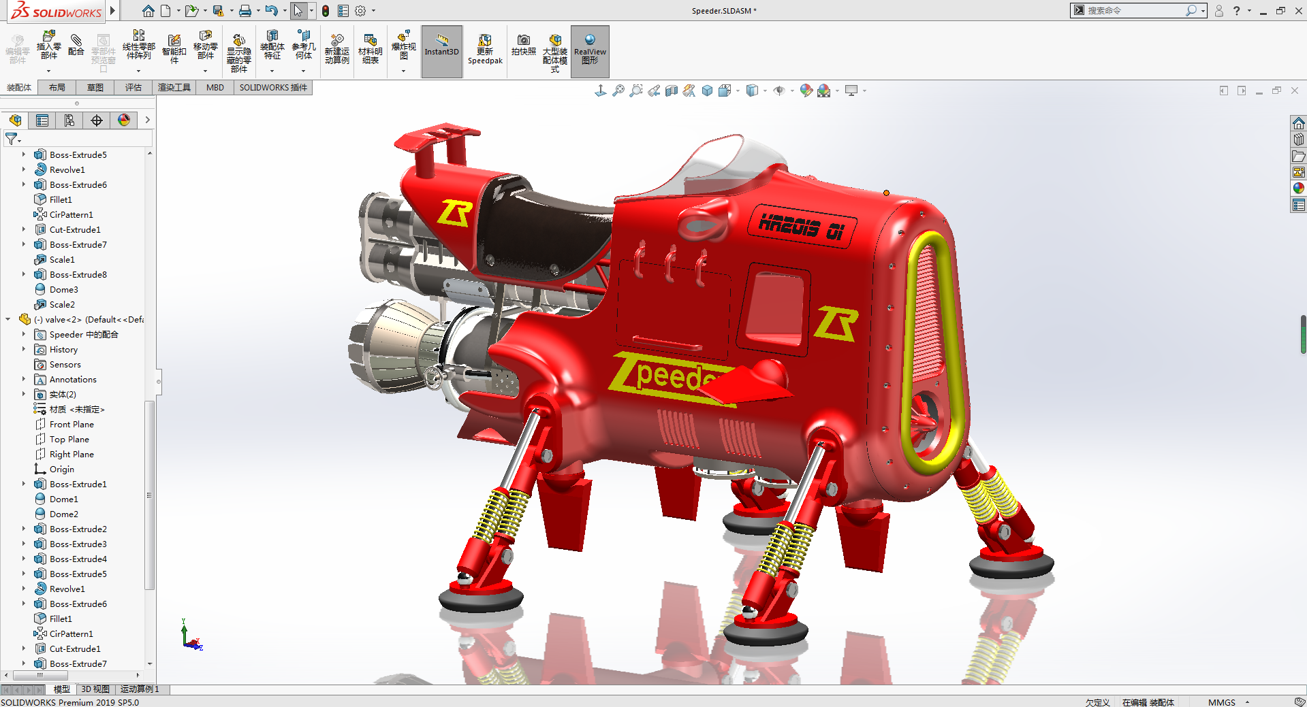Click the Rebuild traffic light icon
The width and height of the screenshot is (1307, 707).
coord(326,11)
